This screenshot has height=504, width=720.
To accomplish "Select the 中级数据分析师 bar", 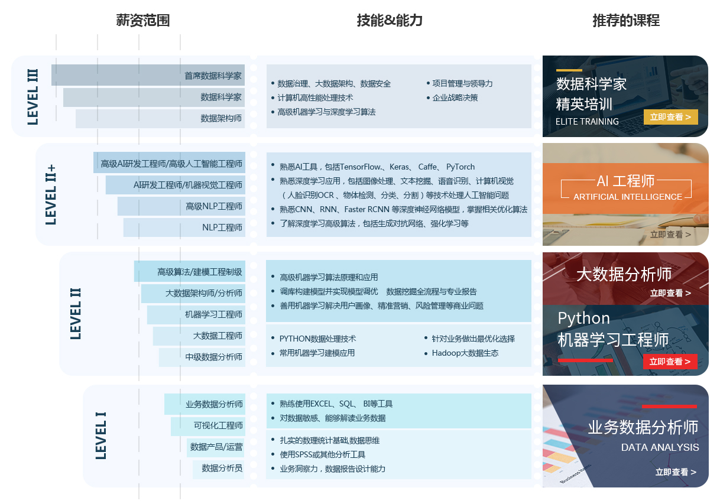I will pyautogui.click(x=202, y=357).
